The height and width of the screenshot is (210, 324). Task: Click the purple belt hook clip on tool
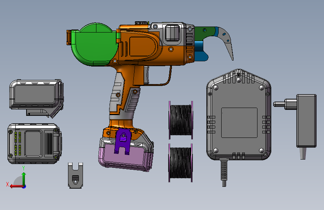pos(123,141)
